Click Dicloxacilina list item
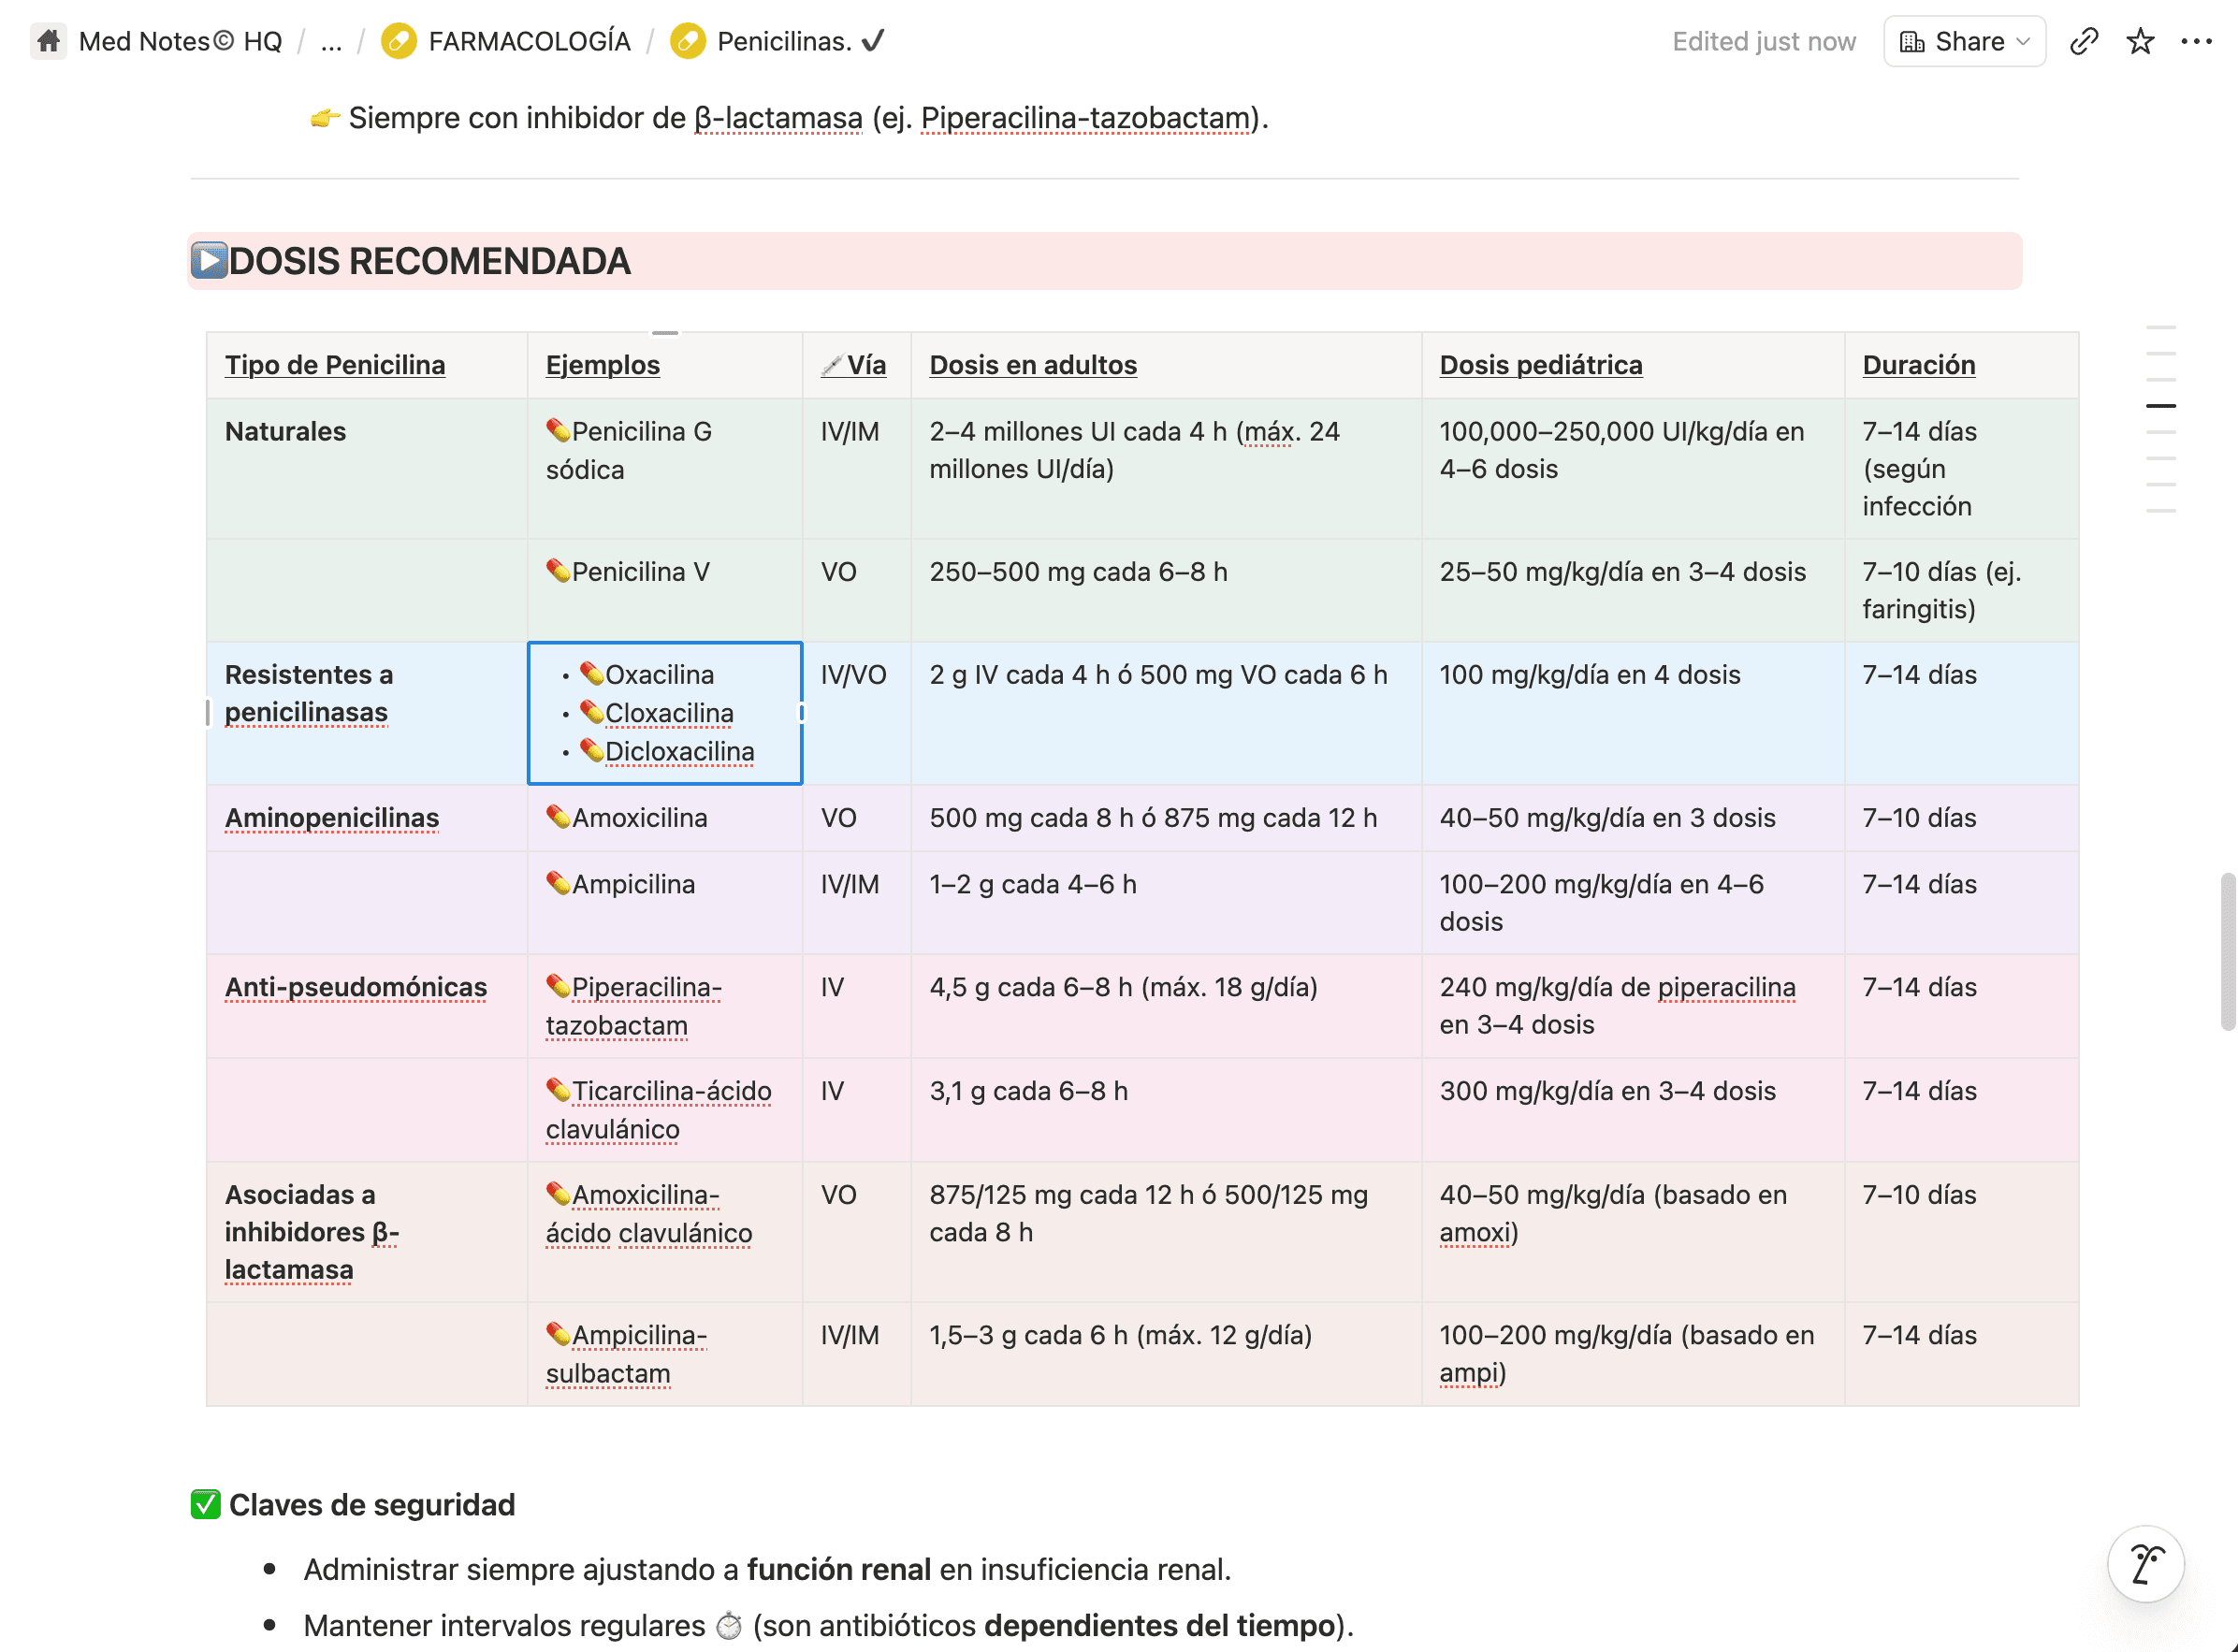This screenshot has width=2238, height=1652. pyautogui.click(x=680, y=751)
